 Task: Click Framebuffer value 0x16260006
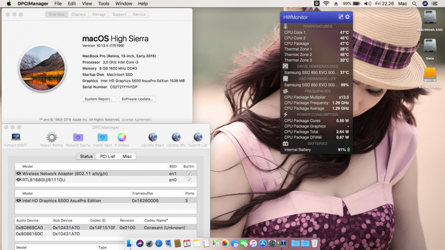(x=145, y=200)
